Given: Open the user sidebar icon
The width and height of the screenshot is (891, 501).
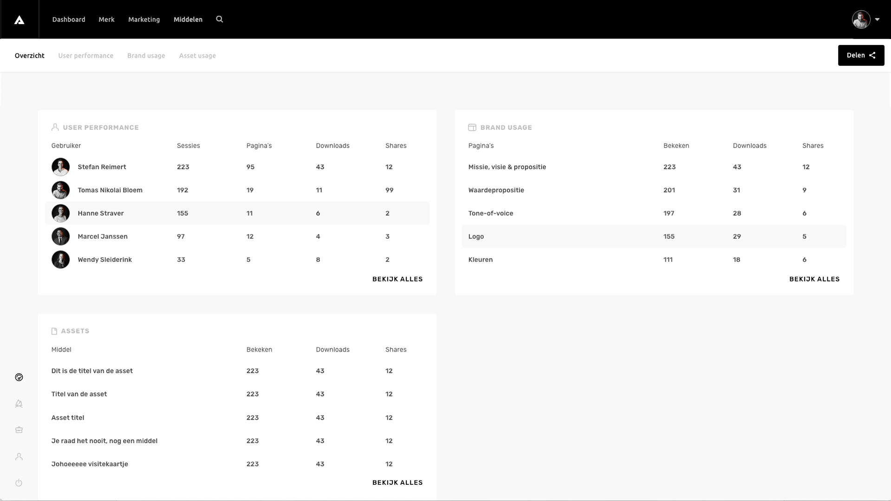Looking at the screenshot, I should point(19,457).
